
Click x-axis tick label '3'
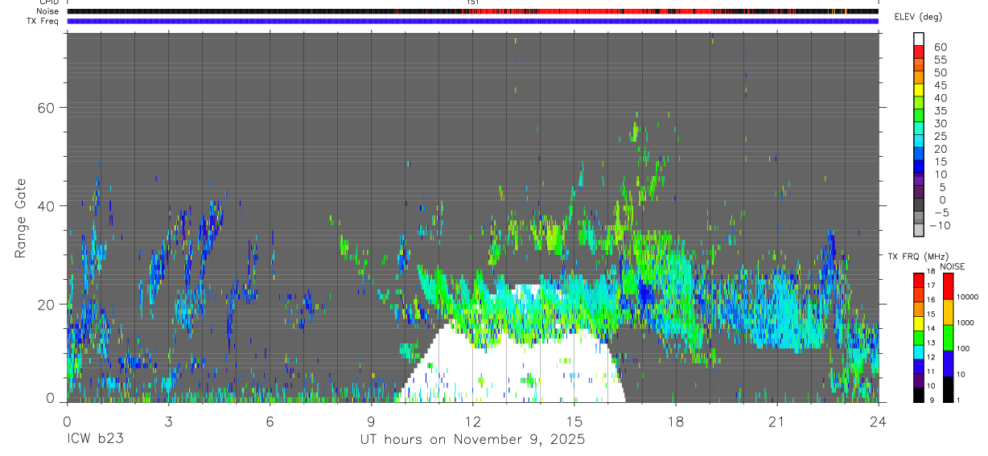coord(168,421)
